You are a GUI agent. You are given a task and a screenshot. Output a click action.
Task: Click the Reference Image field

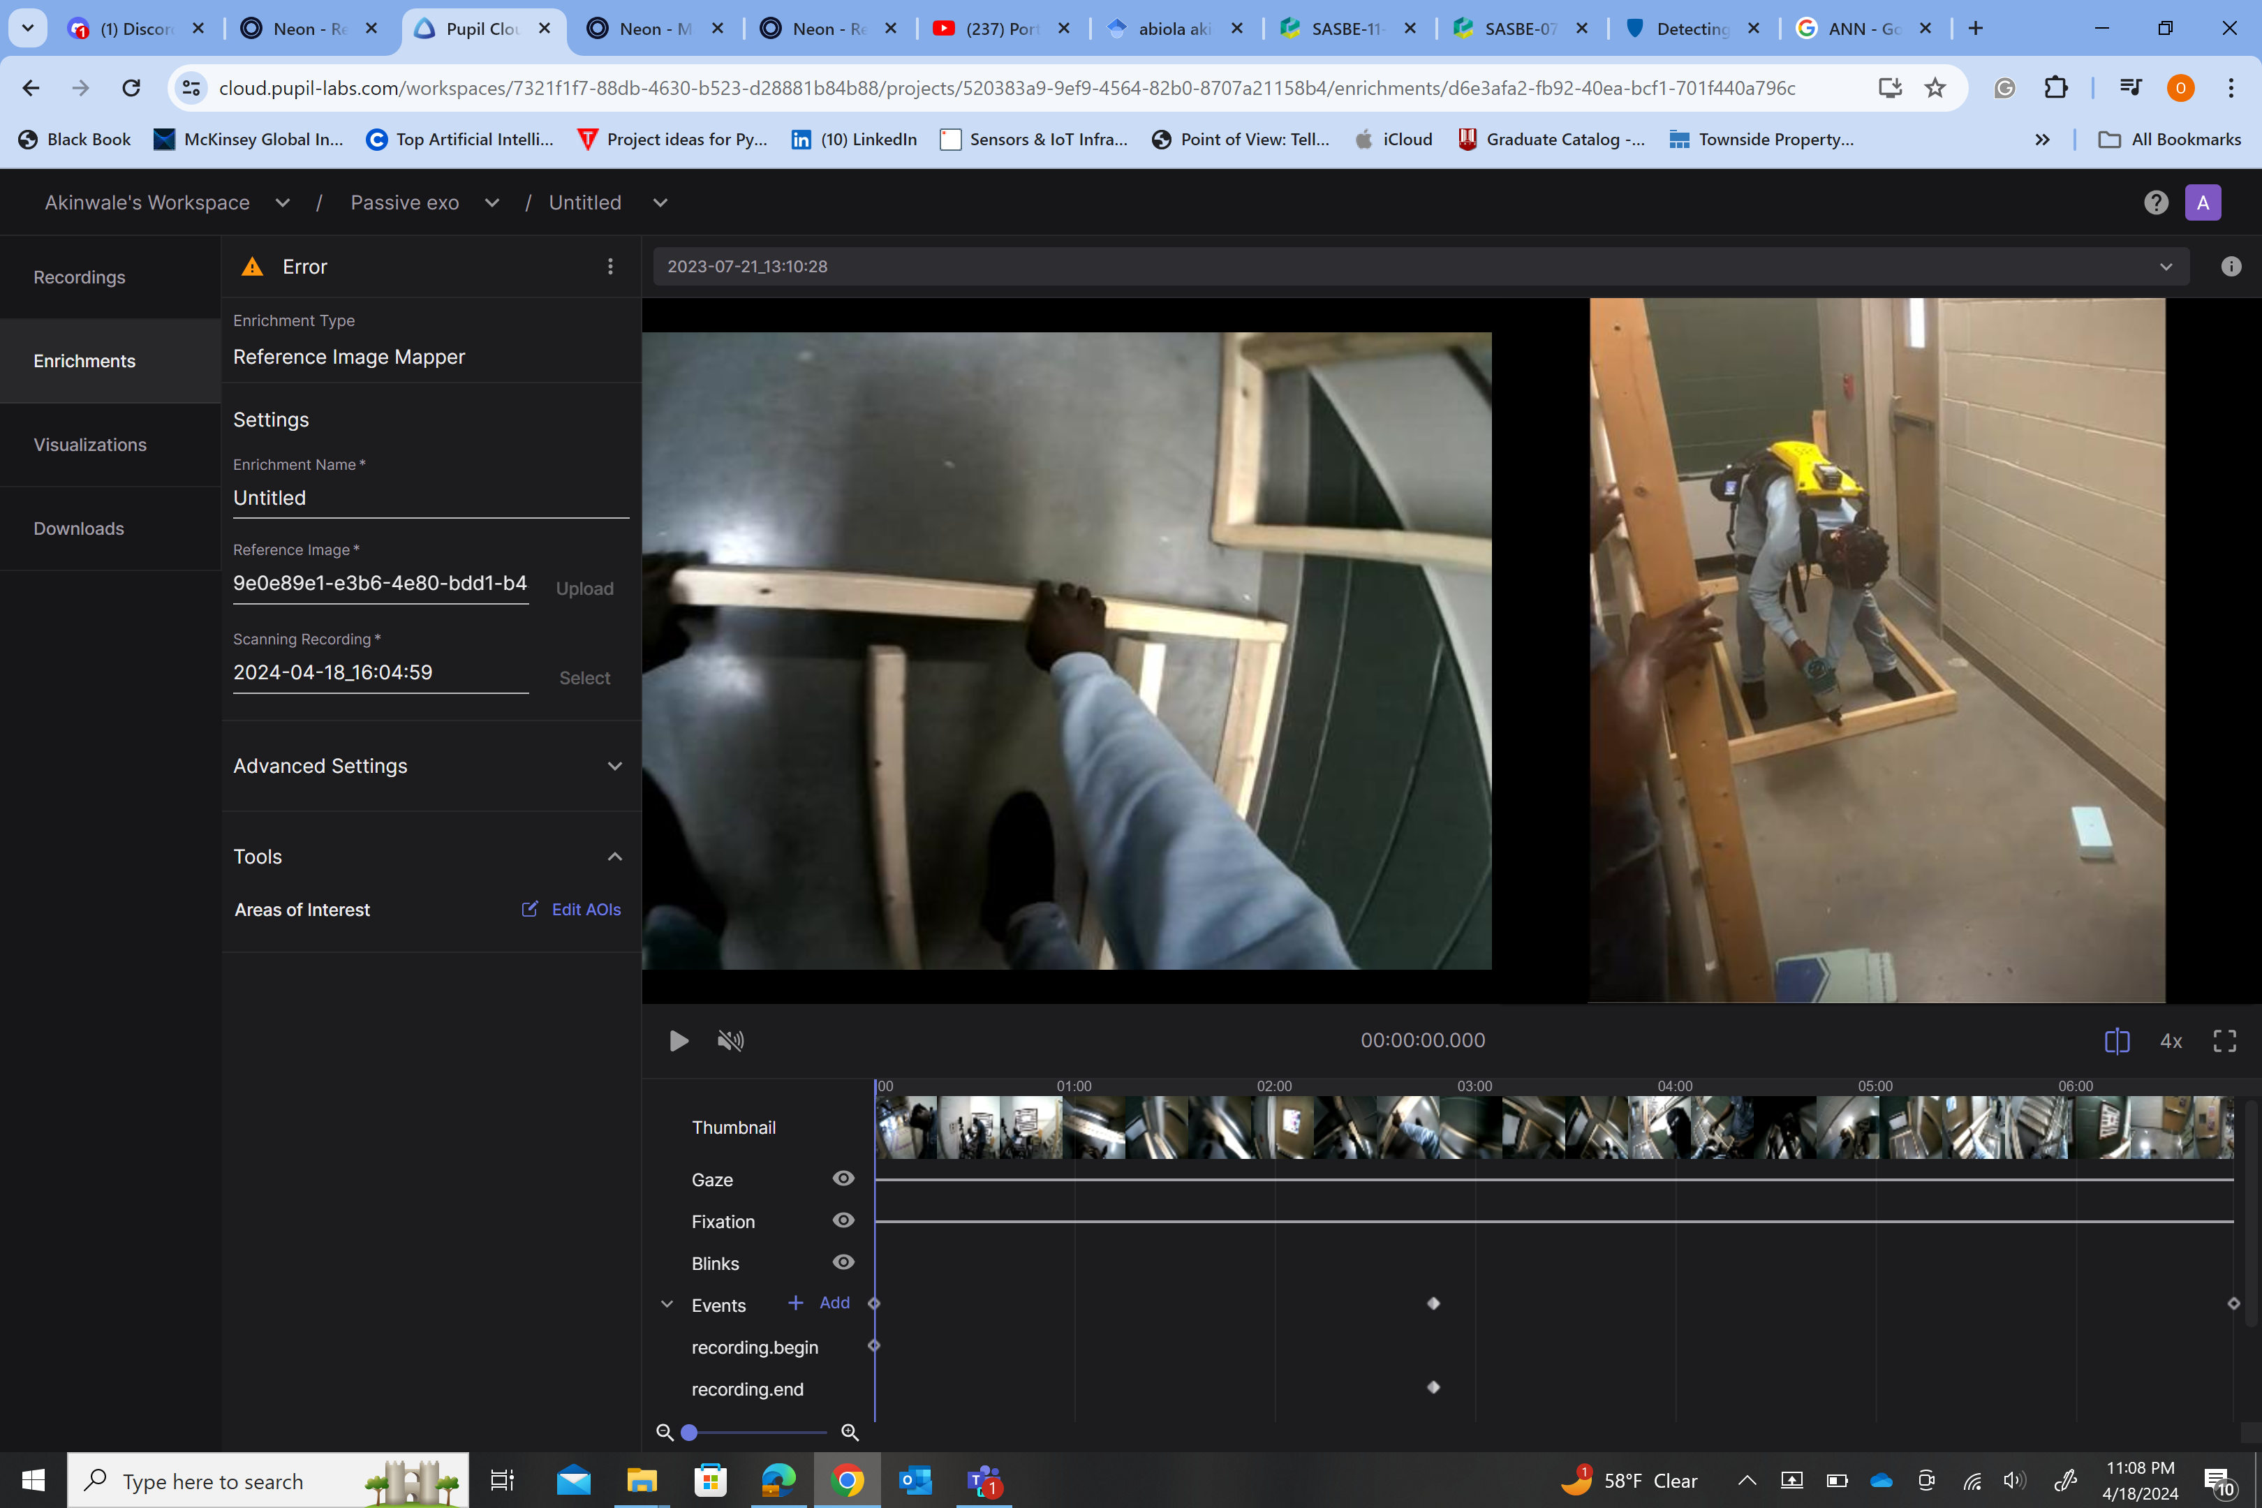(x=380, y=584)
